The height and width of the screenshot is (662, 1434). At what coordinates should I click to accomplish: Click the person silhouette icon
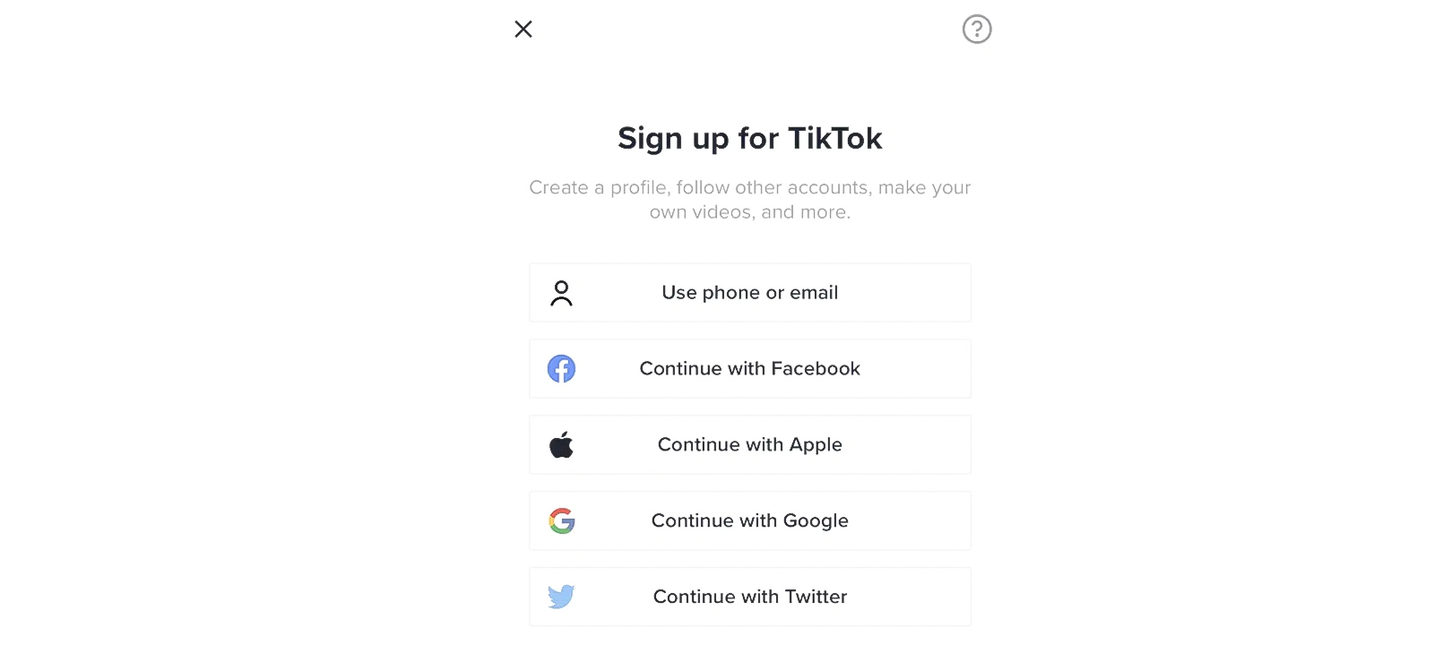(562, 293)
